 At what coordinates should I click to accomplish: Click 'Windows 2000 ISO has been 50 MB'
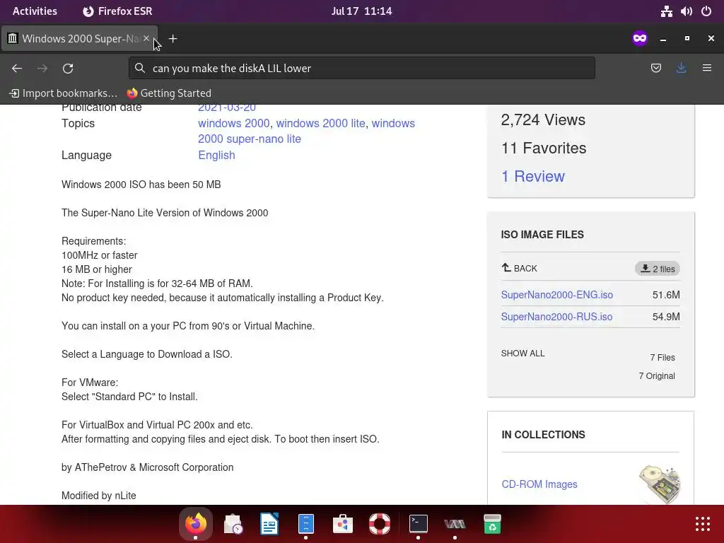click(x=141, y=185)
